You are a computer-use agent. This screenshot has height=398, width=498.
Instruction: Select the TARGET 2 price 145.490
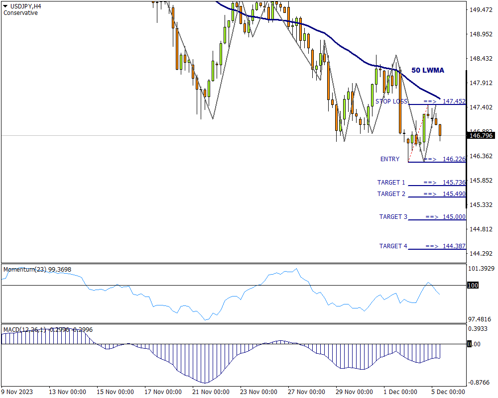pos(454,194)
